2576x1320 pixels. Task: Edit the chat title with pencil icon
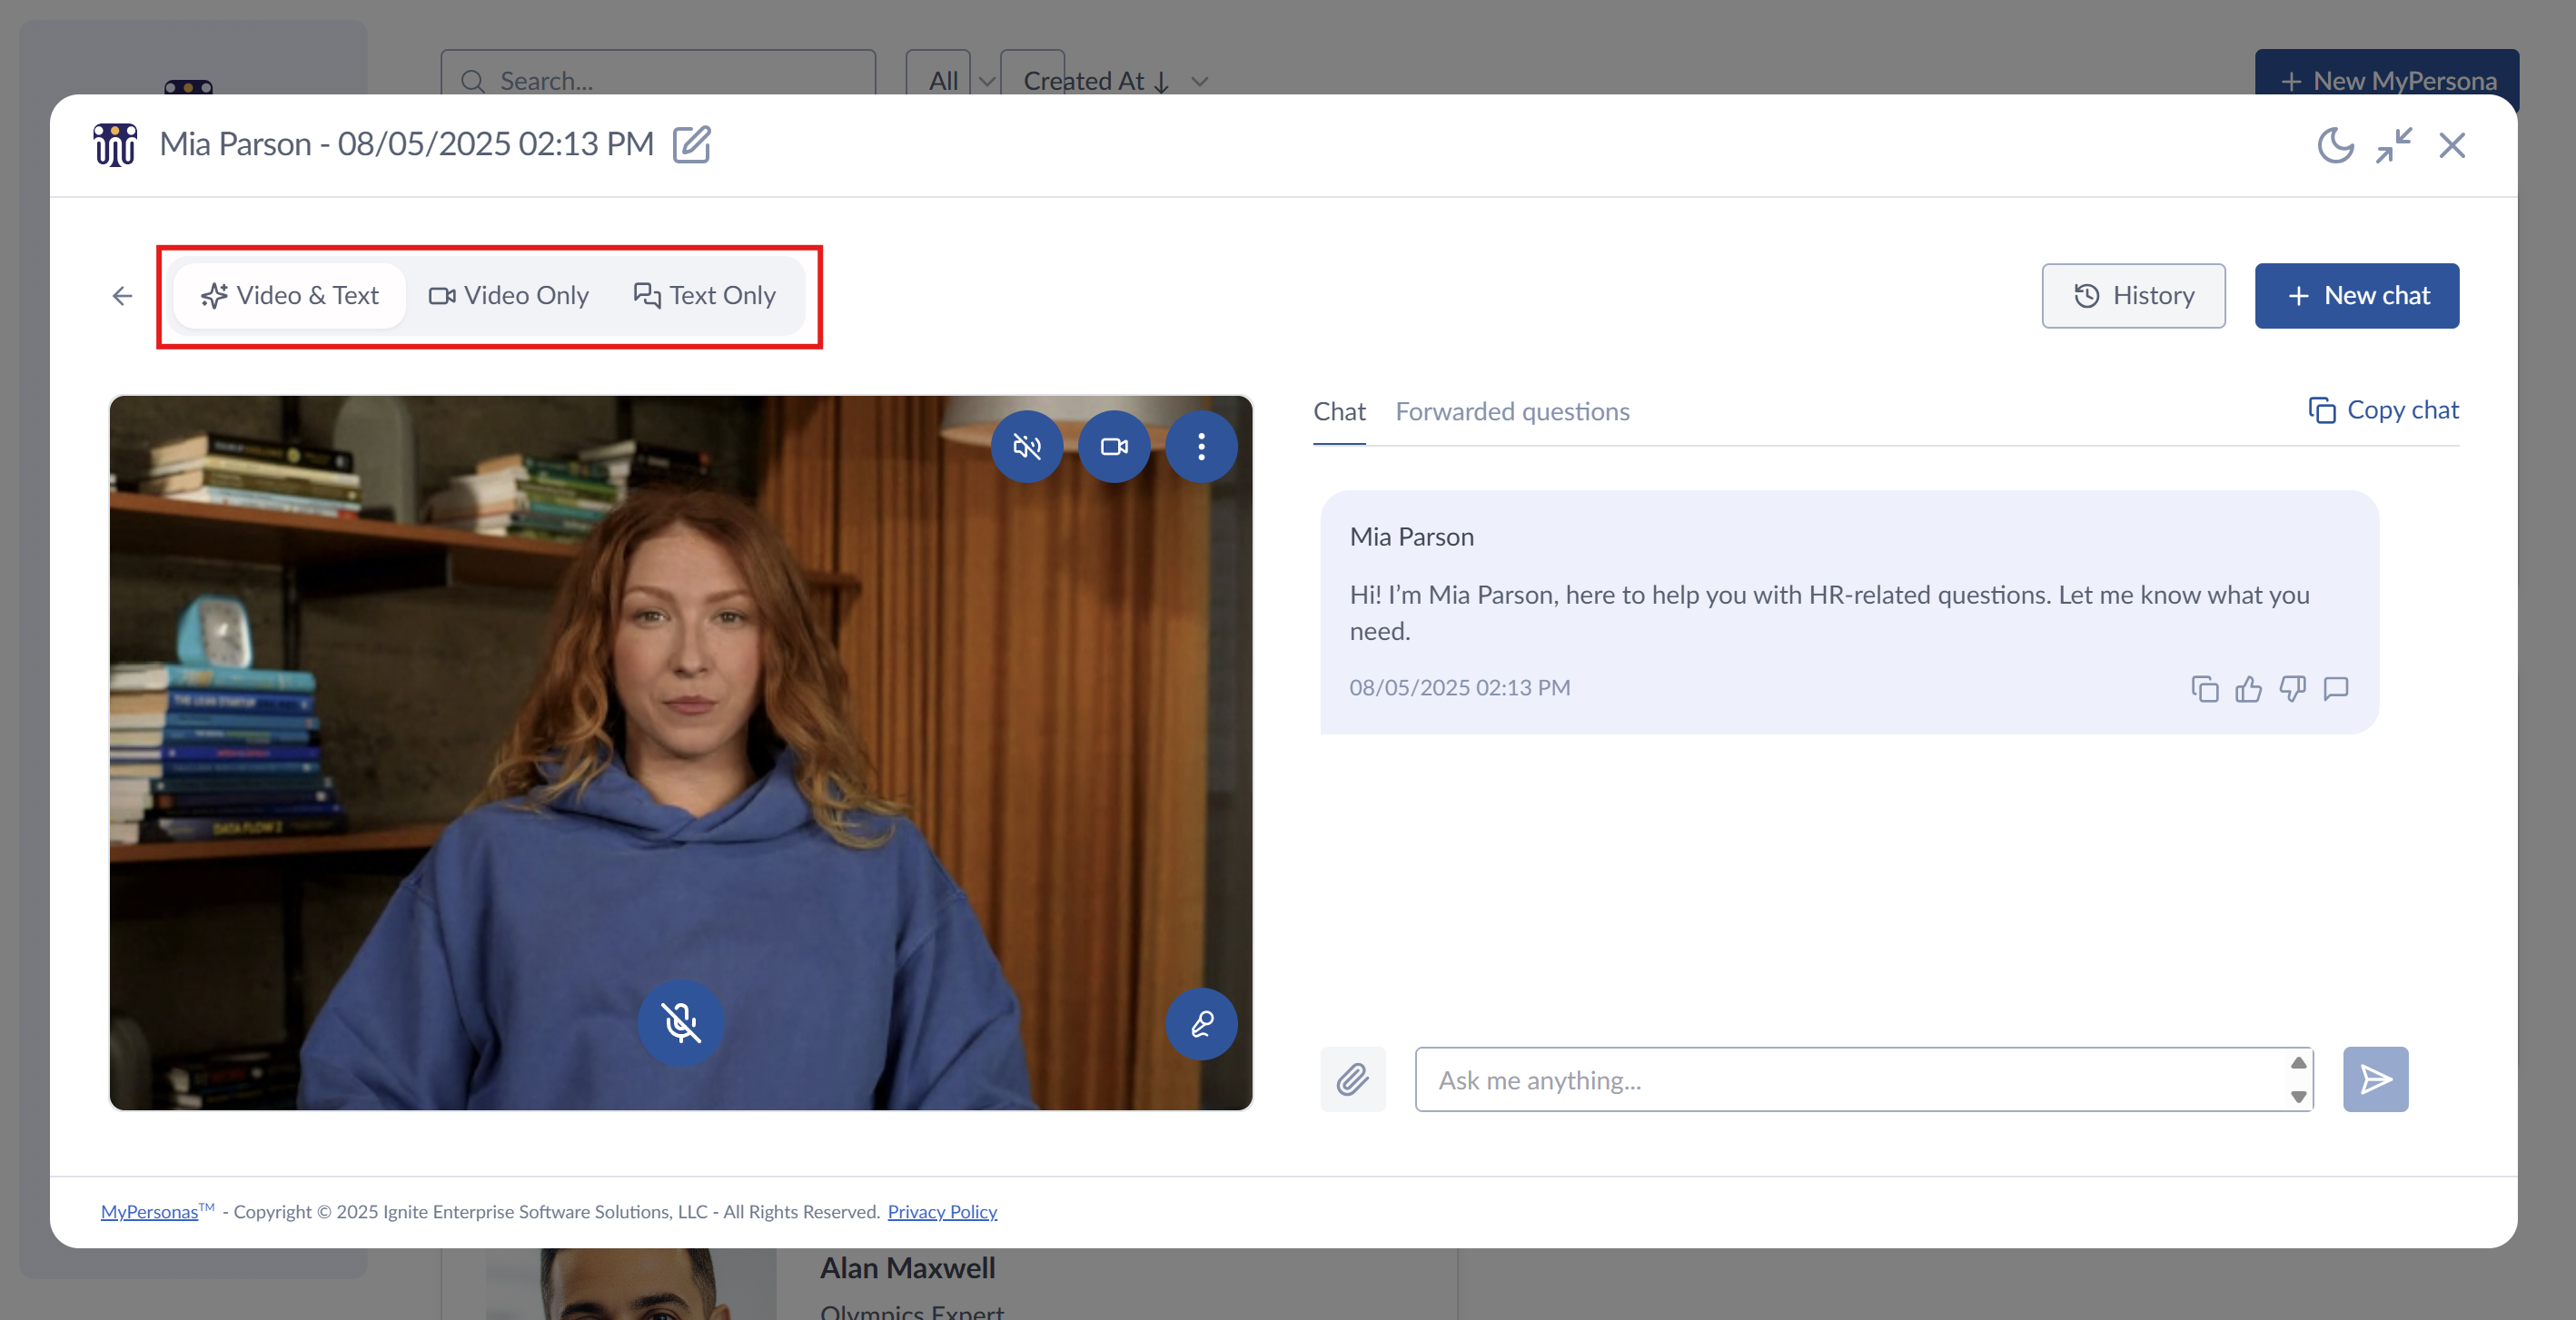tap(691, 143)
